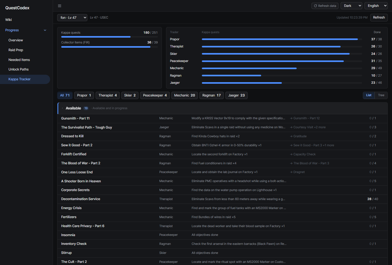
Task: Click the Refresh data button
Action: [x=325, y=6]
